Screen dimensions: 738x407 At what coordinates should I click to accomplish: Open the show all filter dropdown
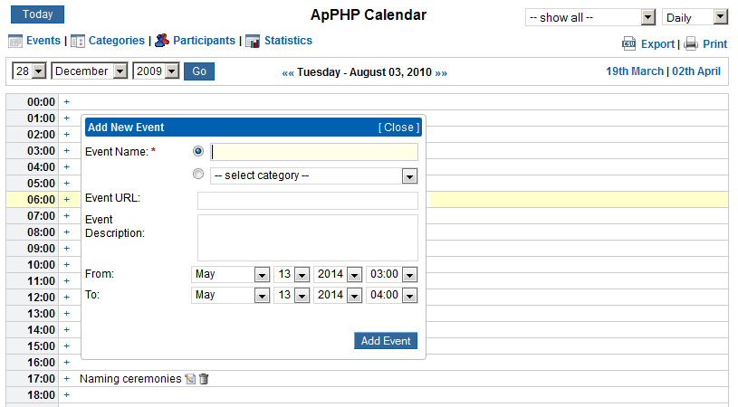pyautogui.click(x=590, y=17)
